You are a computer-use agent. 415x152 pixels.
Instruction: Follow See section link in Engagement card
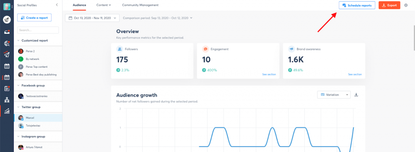(x=269, y=75)
